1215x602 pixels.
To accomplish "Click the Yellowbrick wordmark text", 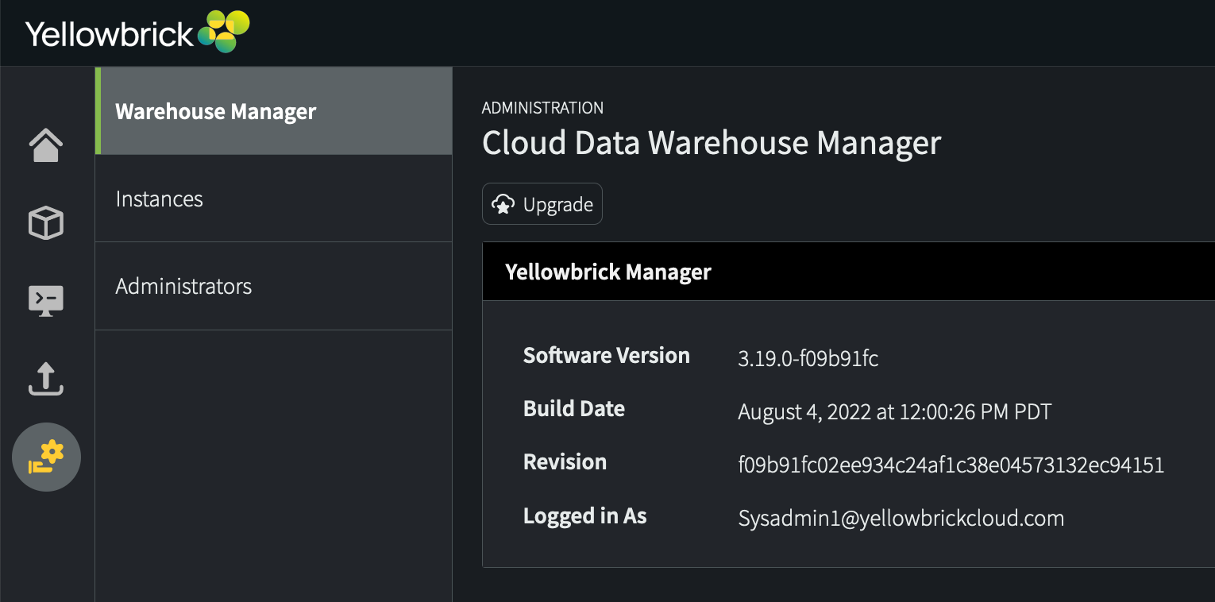I will (x=110, y=34).
